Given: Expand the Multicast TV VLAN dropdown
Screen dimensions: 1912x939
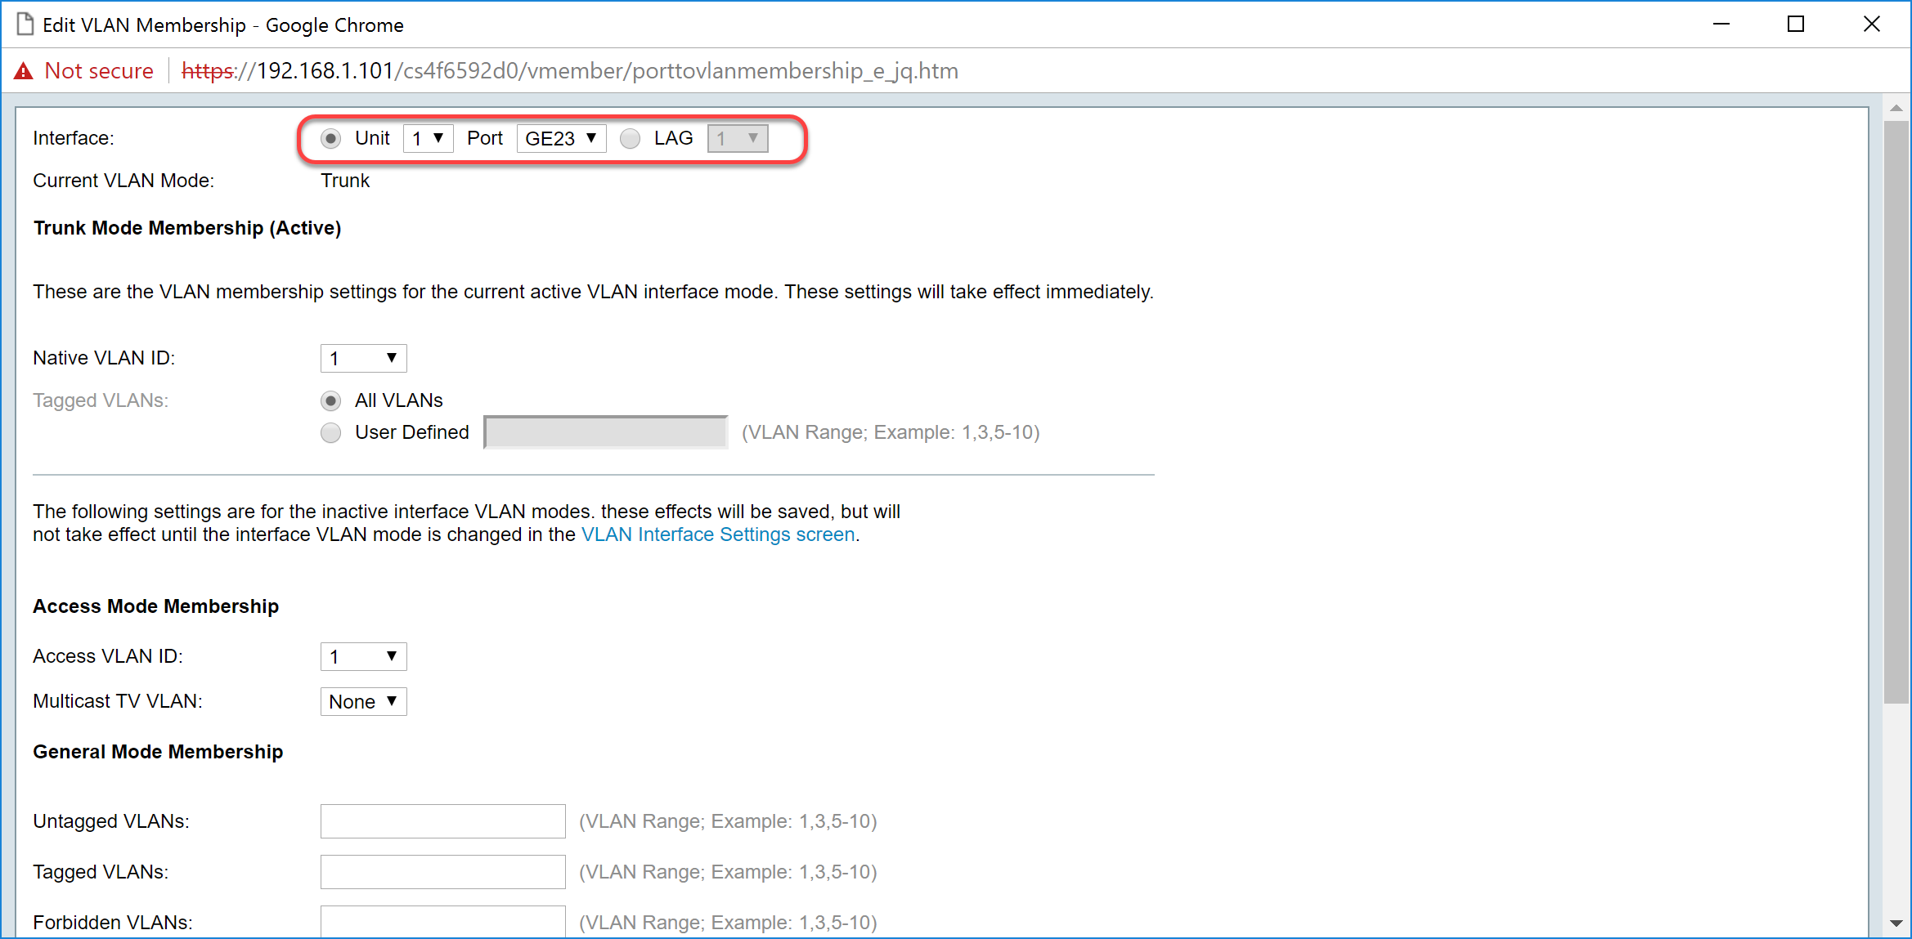Looking at the screenshot, I should click(x=363, y=701).
